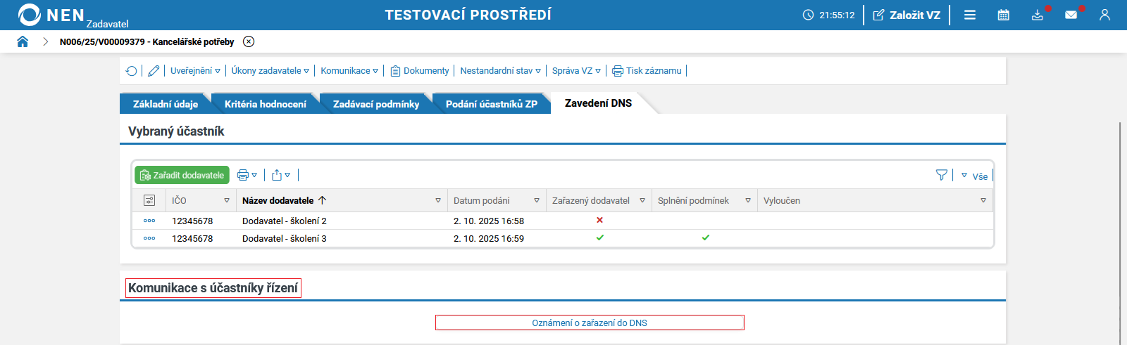This screenshot has width=1127, height=345.
Task: Sort by Název dodavatele column
Action: [x=284, y=200]
